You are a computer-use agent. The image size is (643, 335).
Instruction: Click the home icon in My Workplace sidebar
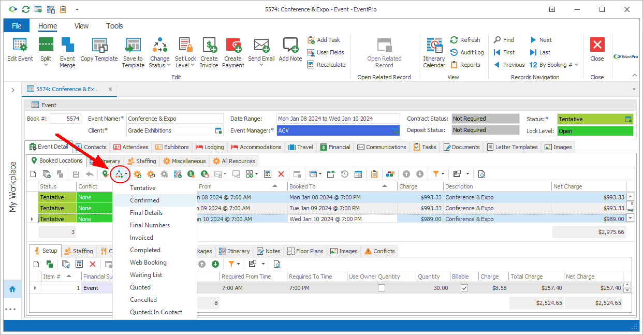pos(12,290)
